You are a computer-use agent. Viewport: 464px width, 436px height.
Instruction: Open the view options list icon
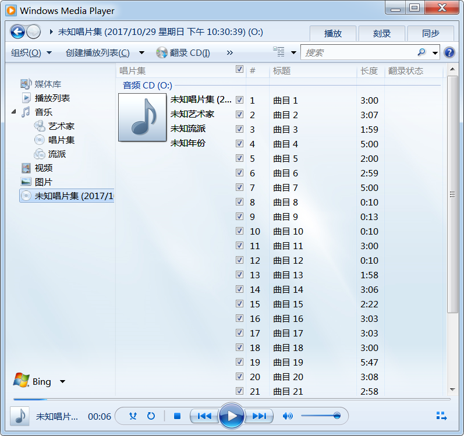279,52
